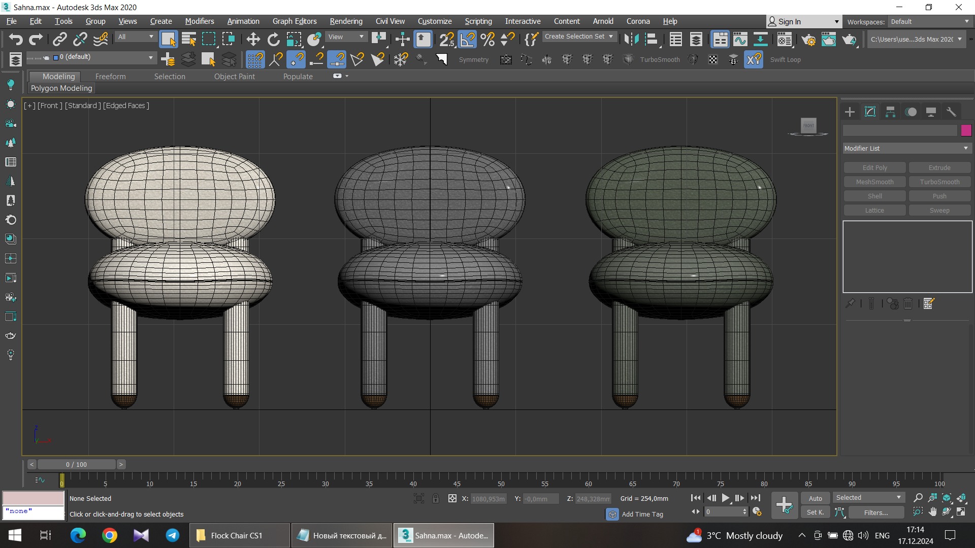Open the Modifier List dropdown
Image resolution: width=975 pixels, height=548 pixels.
(906, 148)
